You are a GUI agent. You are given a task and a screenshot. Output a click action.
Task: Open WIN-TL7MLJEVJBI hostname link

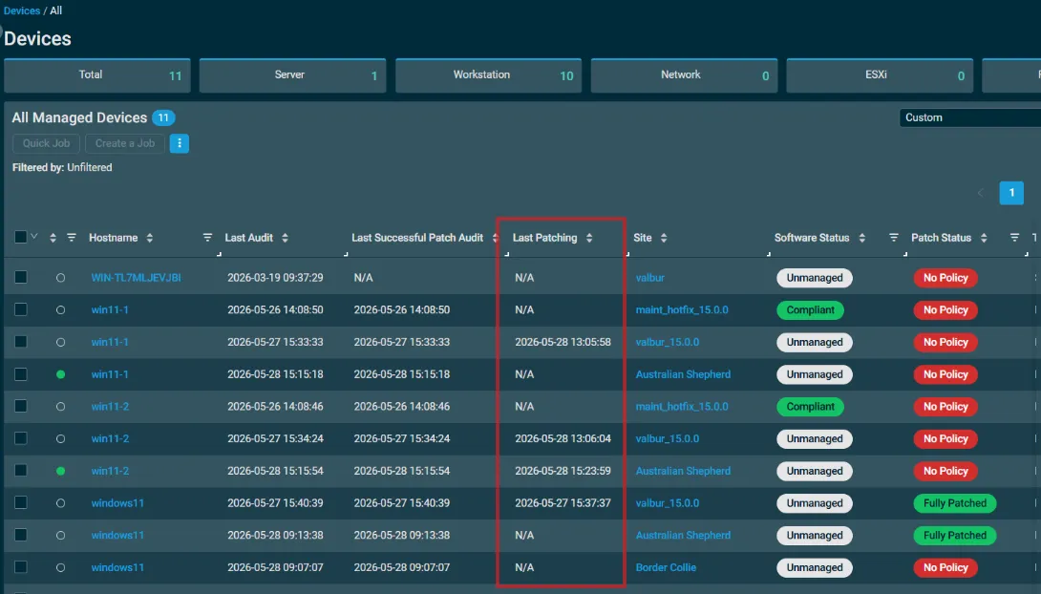(137, 277)
